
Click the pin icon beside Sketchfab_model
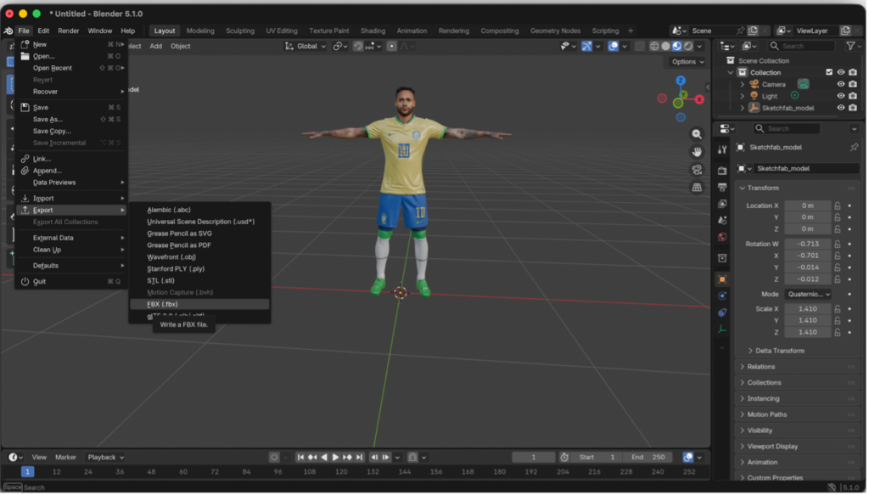pos(854,148)
